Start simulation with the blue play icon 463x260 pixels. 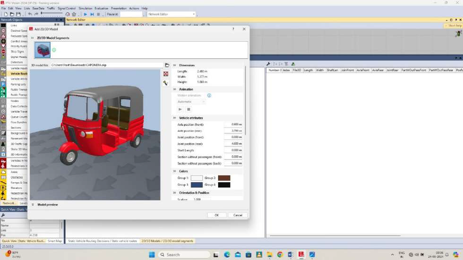(85, 14)
